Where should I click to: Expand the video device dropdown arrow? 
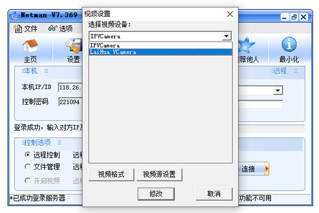pos(226,36)
